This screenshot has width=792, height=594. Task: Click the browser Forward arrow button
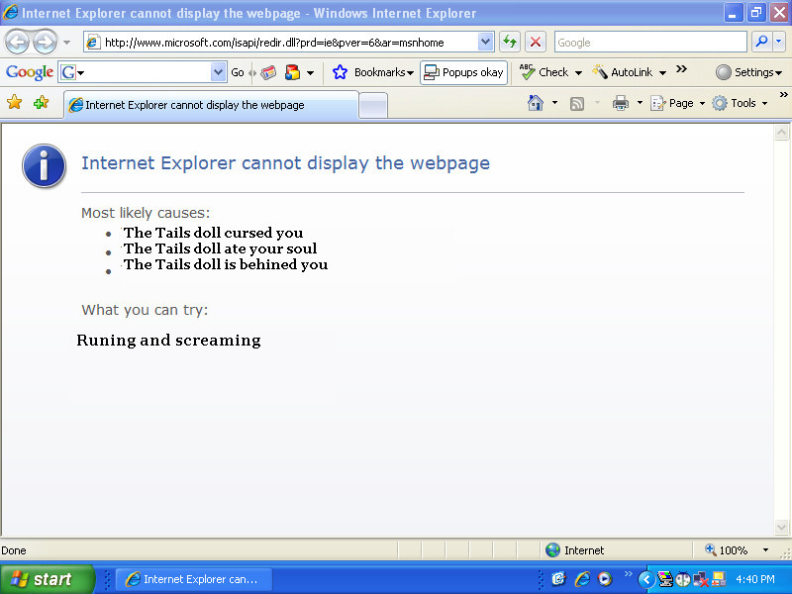45,43
